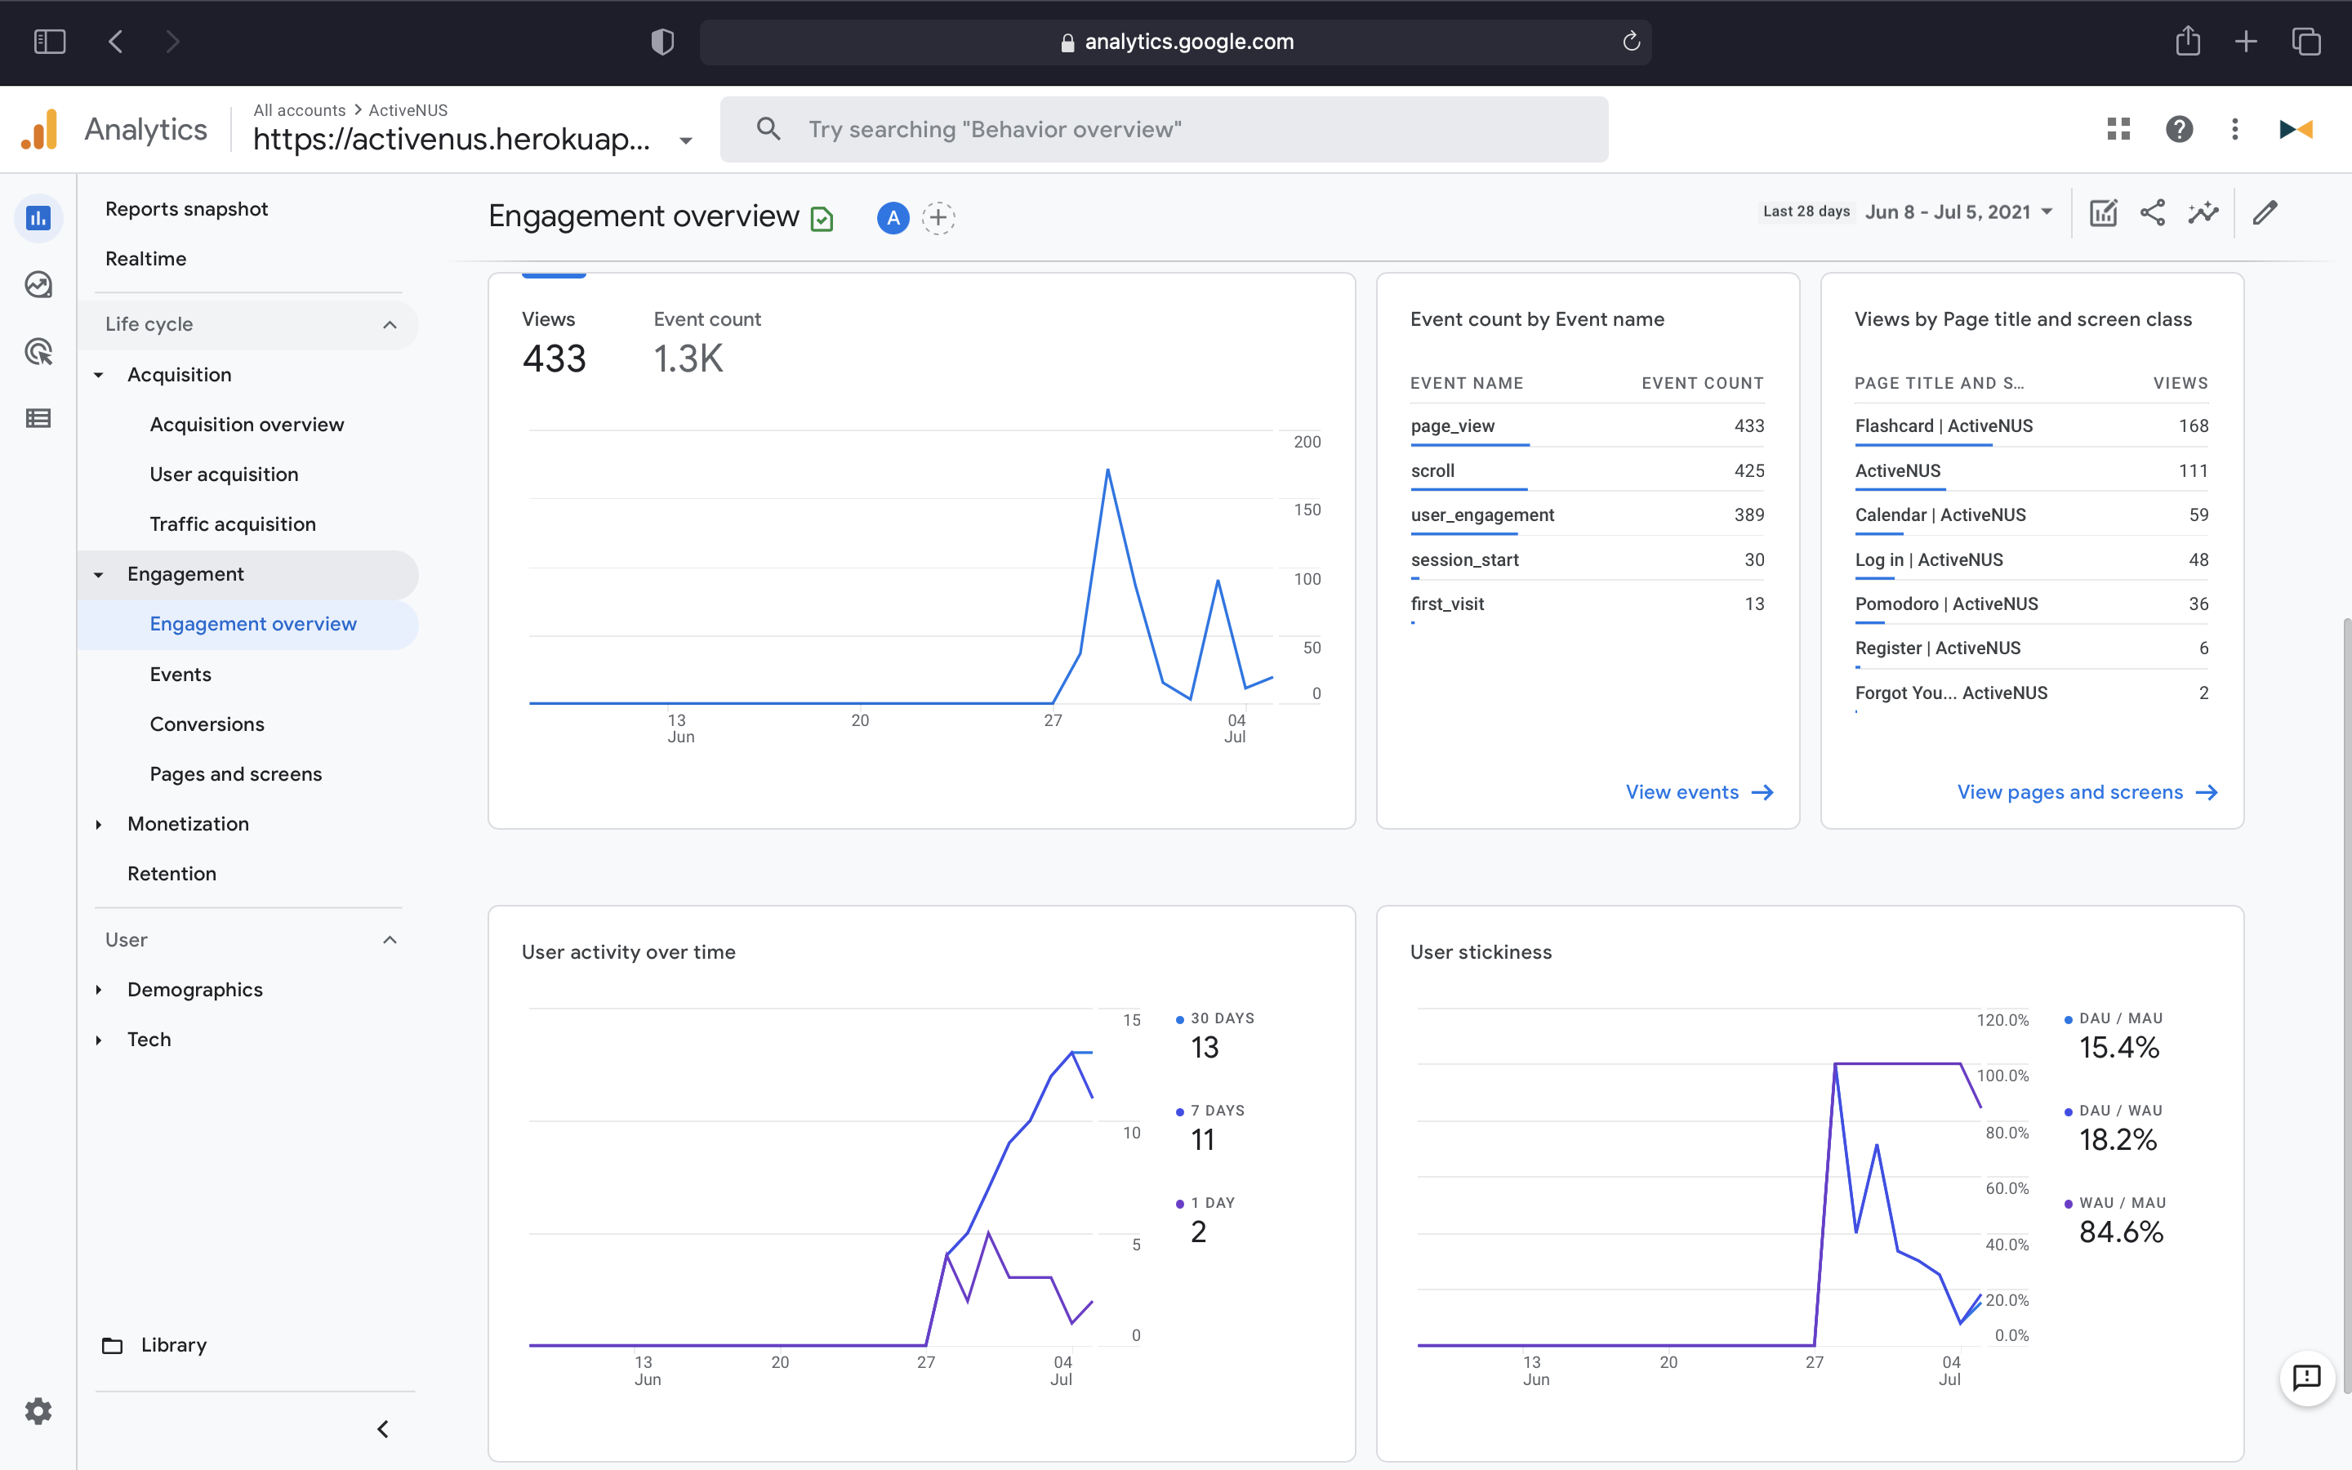Click Edit comparisons chart icon
Screen dimensions: 2352x1470
tap(2103, 213)
